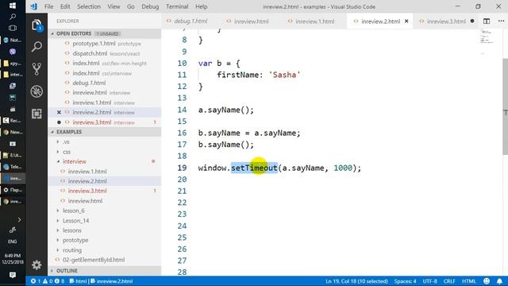The image size is (508, 286).
Task: Open the Source Control view
Action: 37,69
